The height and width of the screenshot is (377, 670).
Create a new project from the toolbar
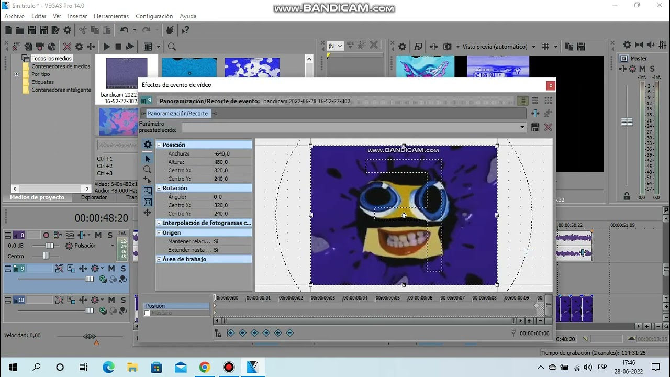point(8,30)
